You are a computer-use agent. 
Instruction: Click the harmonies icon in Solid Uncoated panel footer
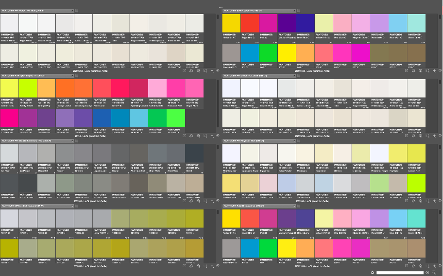tap(413, 266)
